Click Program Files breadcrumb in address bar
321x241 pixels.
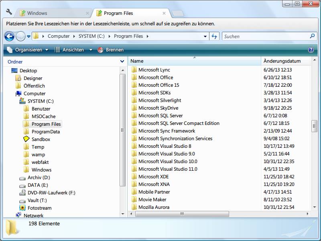tap(128, 36)
